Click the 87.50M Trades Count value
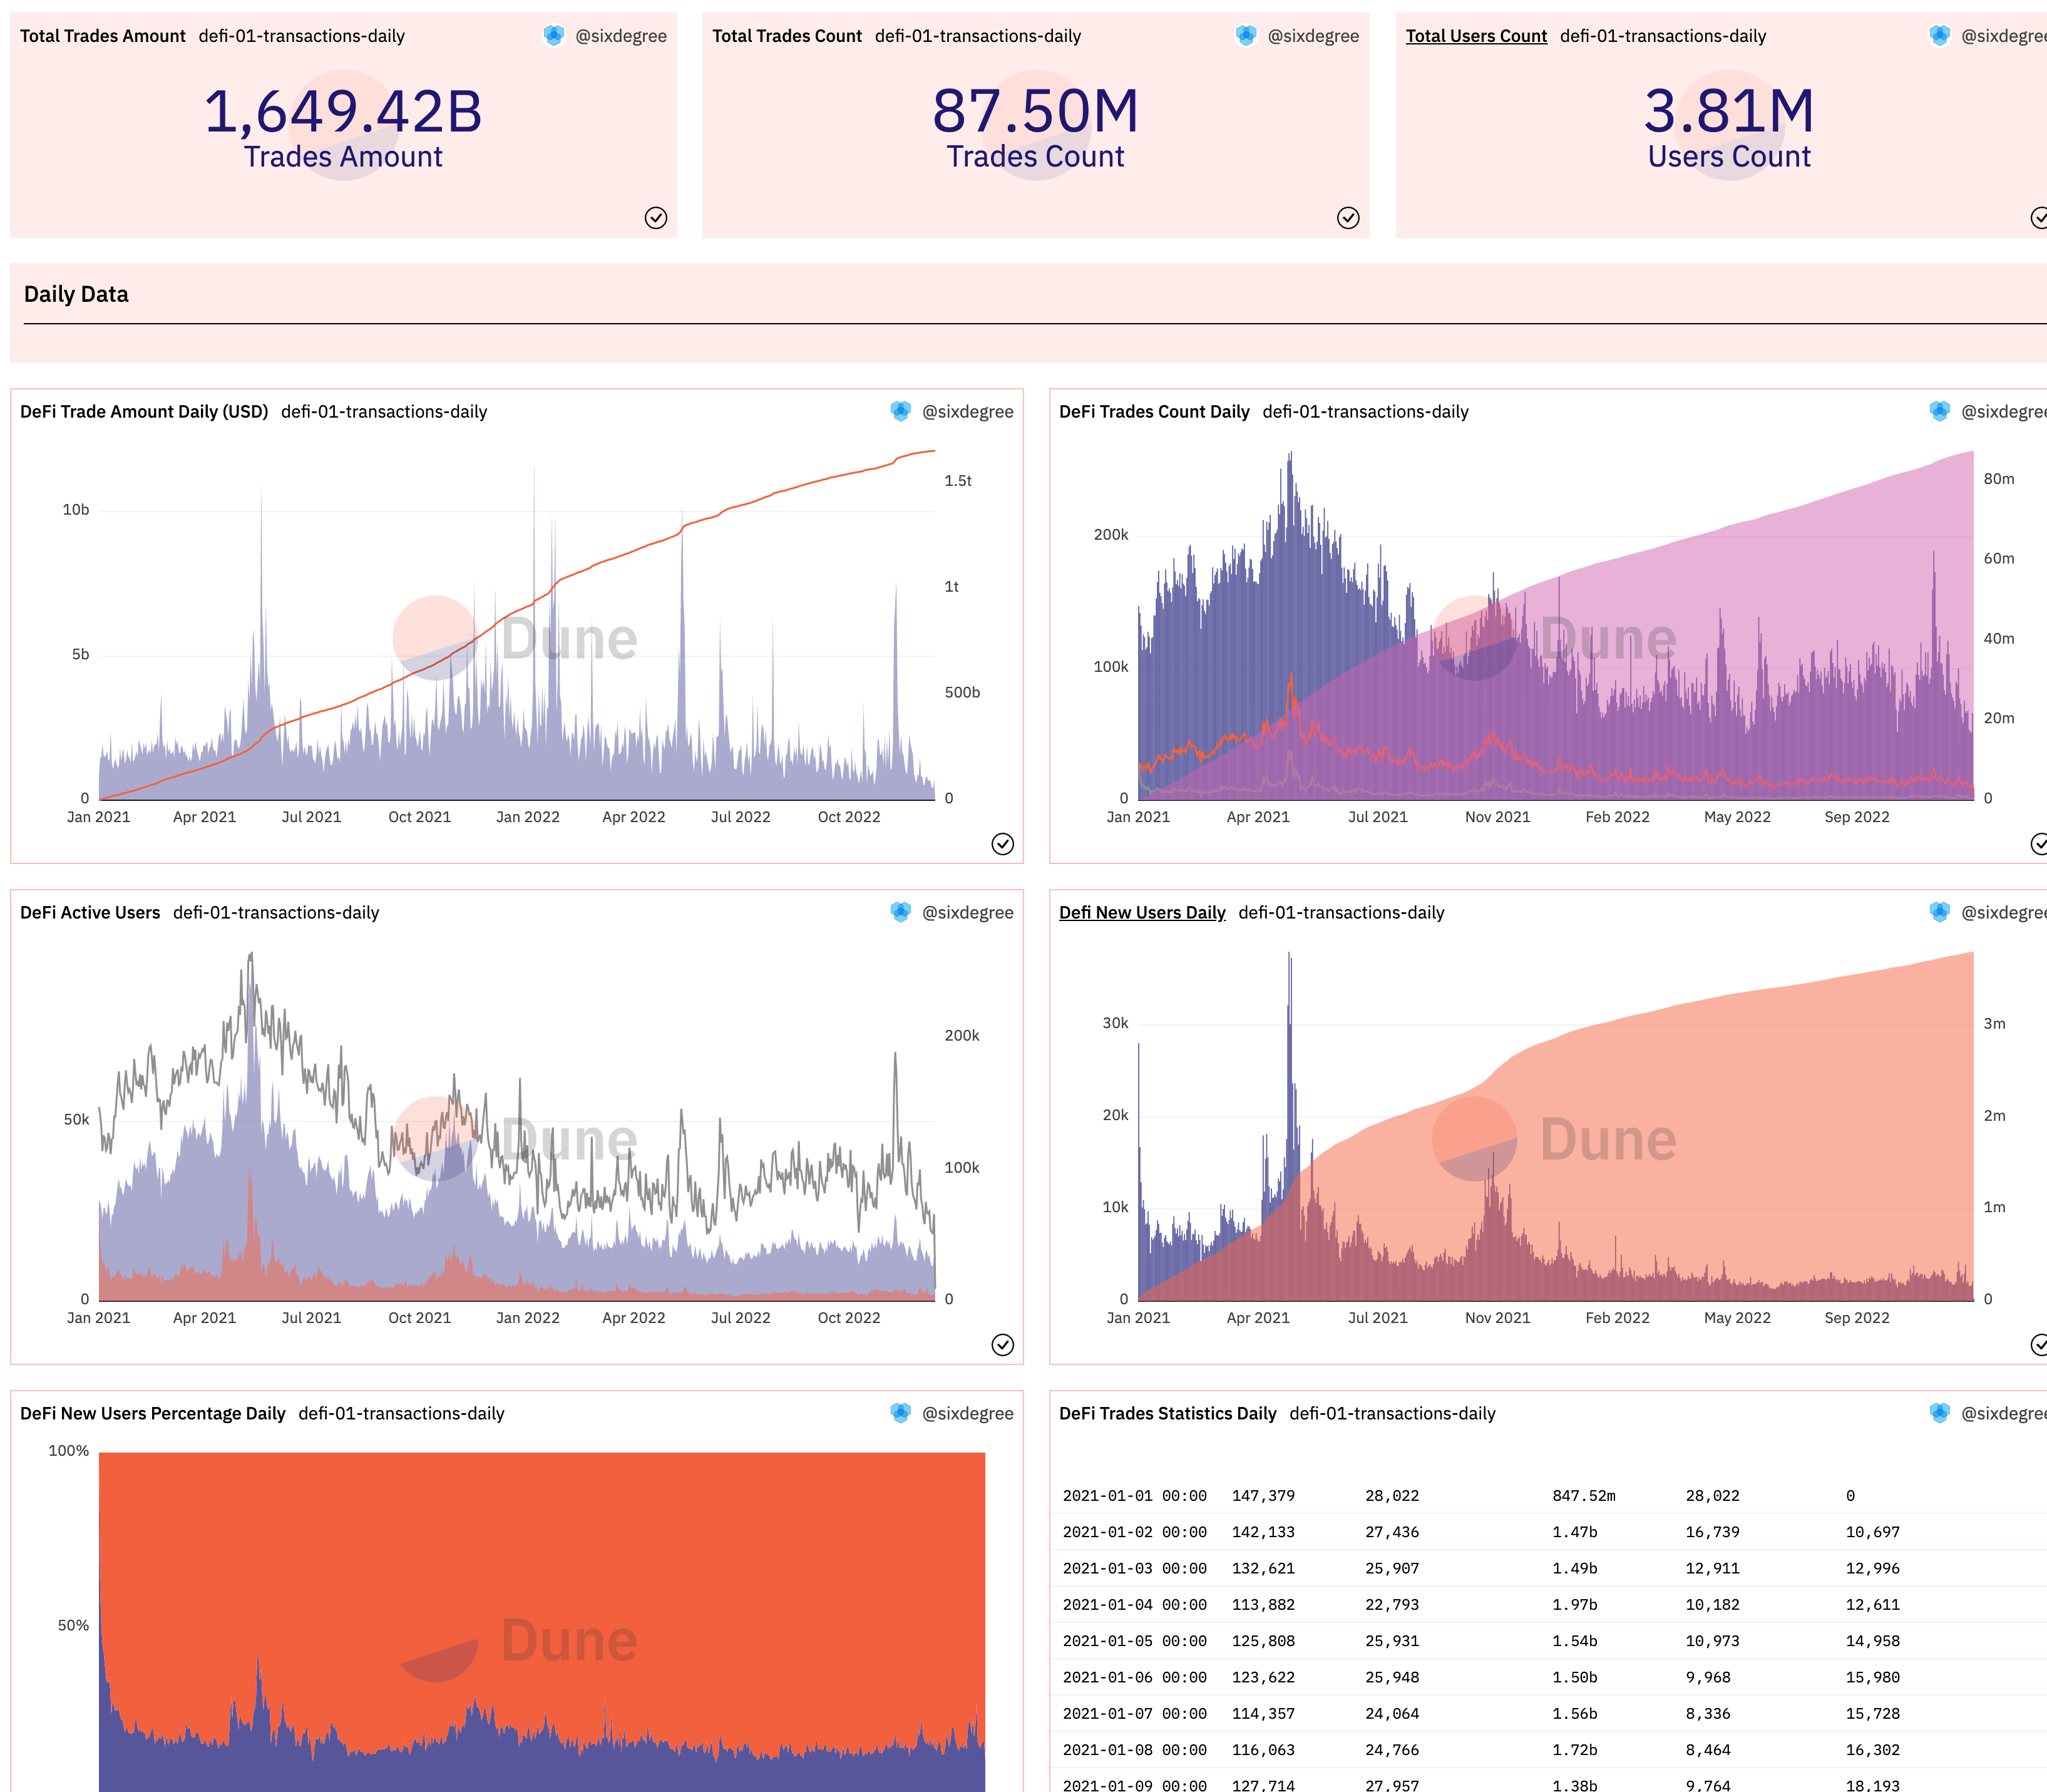The width and height of the screenshot is (2047, 1792). (1035, 112)
